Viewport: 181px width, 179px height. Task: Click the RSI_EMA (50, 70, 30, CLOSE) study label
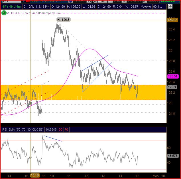coord(23,129)
